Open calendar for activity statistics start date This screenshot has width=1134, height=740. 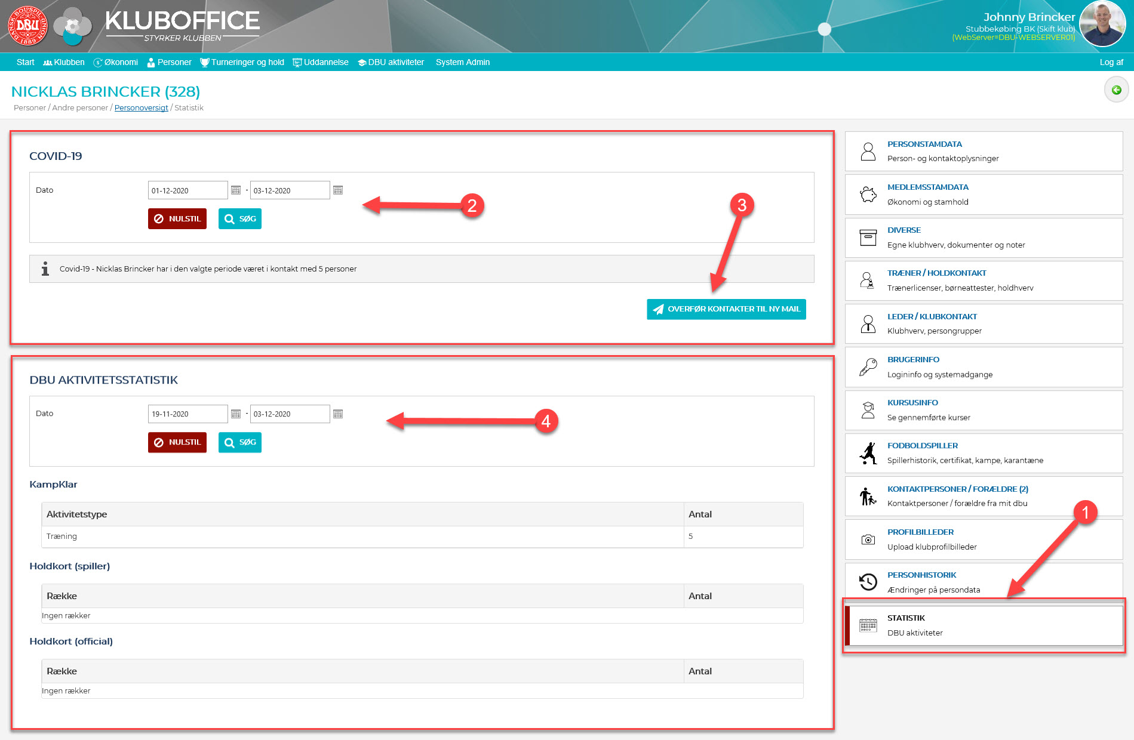click(236, 414)
